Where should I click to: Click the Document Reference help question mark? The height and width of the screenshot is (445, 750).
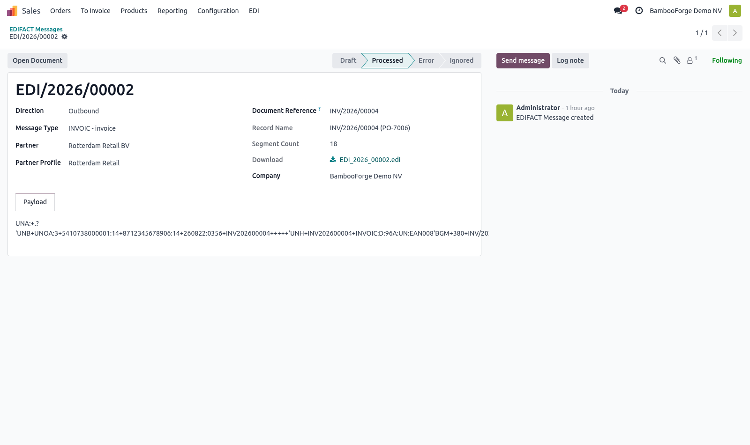(320, 109)
